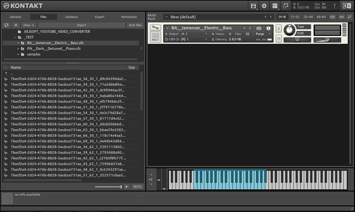355x212 pixels.
Task: Click the eject drive icon in browser
Action: tap(15, 25)
